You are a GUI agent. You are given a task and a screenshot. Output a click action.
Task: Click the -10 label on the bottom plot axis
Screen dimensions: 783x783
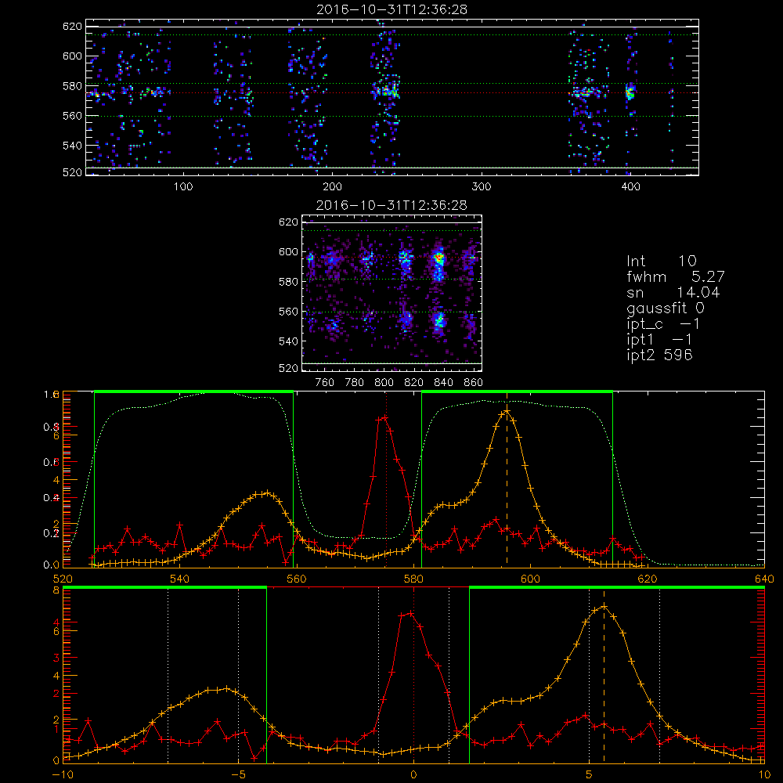click(x=63, y=775)
